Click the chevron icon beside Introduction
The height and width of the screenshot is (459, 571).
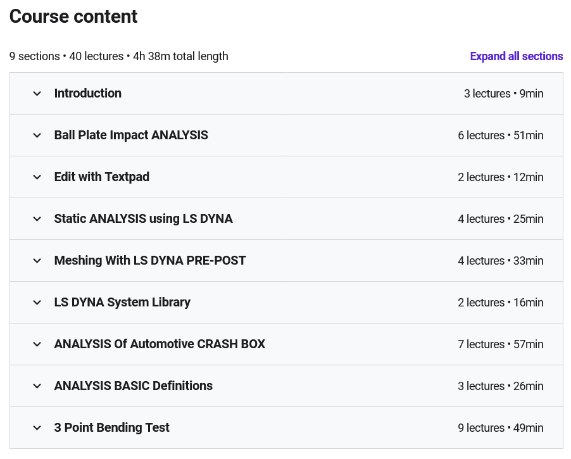37,94
